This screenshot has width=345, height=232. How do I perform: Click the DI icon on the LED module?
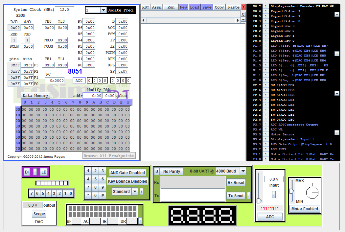(27, 172)
